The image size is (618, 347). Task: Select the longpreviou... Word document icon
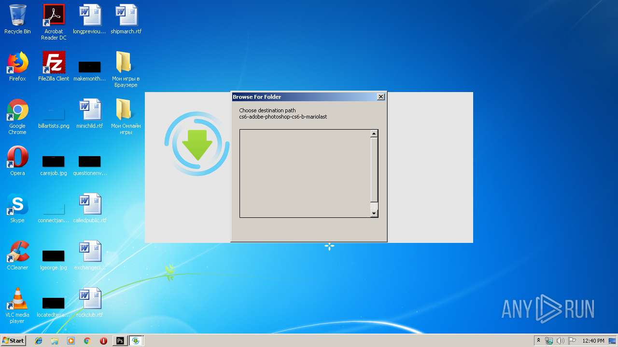tap(90, 19)
